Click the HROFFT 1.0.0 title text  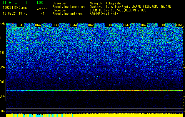click(23, 2)
